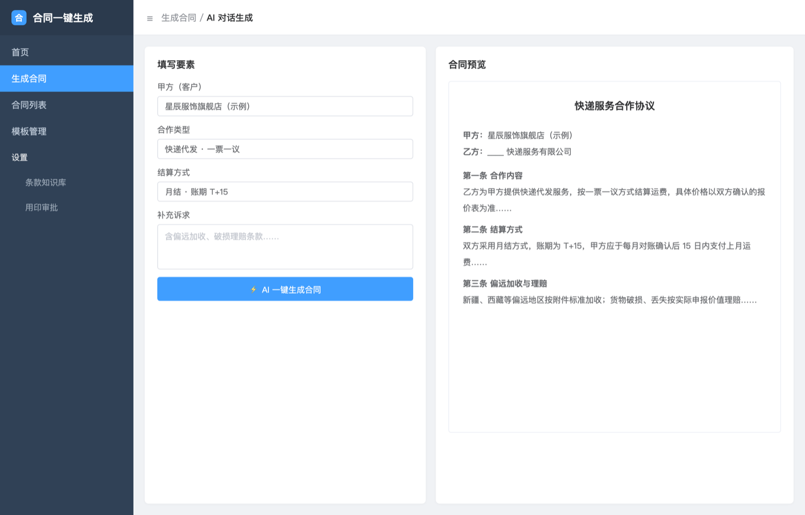Open the 首页 menu item
This screenshot has height=515, width=805.
tap(67, 52)
